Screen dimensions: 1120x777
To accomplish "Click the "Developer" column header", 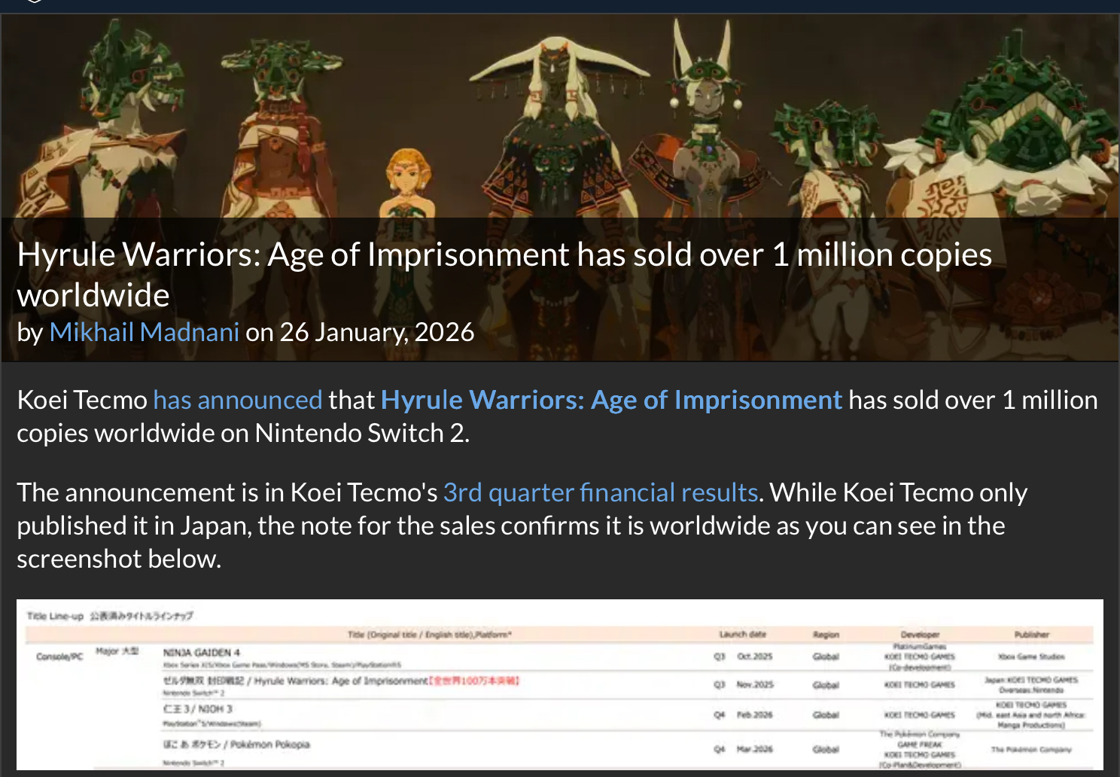I will pos(920,635).
